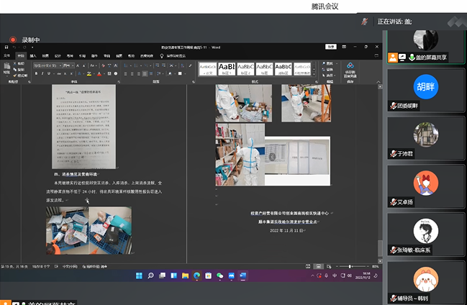
Task: Click the Sign in button in title bar
Action: pos(331,47)
